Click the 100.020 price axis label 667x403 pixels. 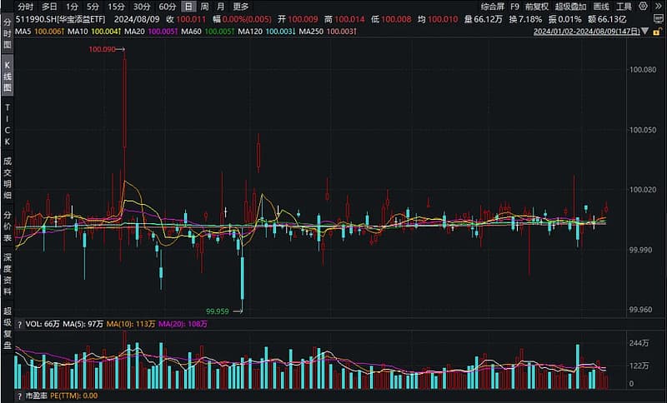pyautogui.click(x=642, y=190)
